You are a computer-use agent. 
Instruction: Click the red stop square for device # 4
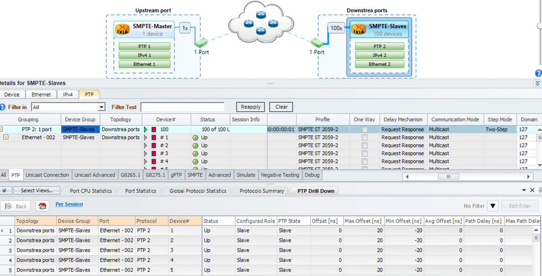[x=154, y=161]
